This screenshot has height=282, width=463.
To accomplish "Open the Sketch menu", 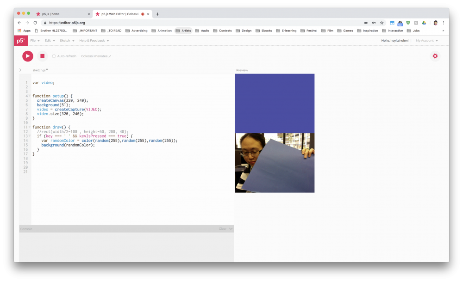I will (66, 41).
